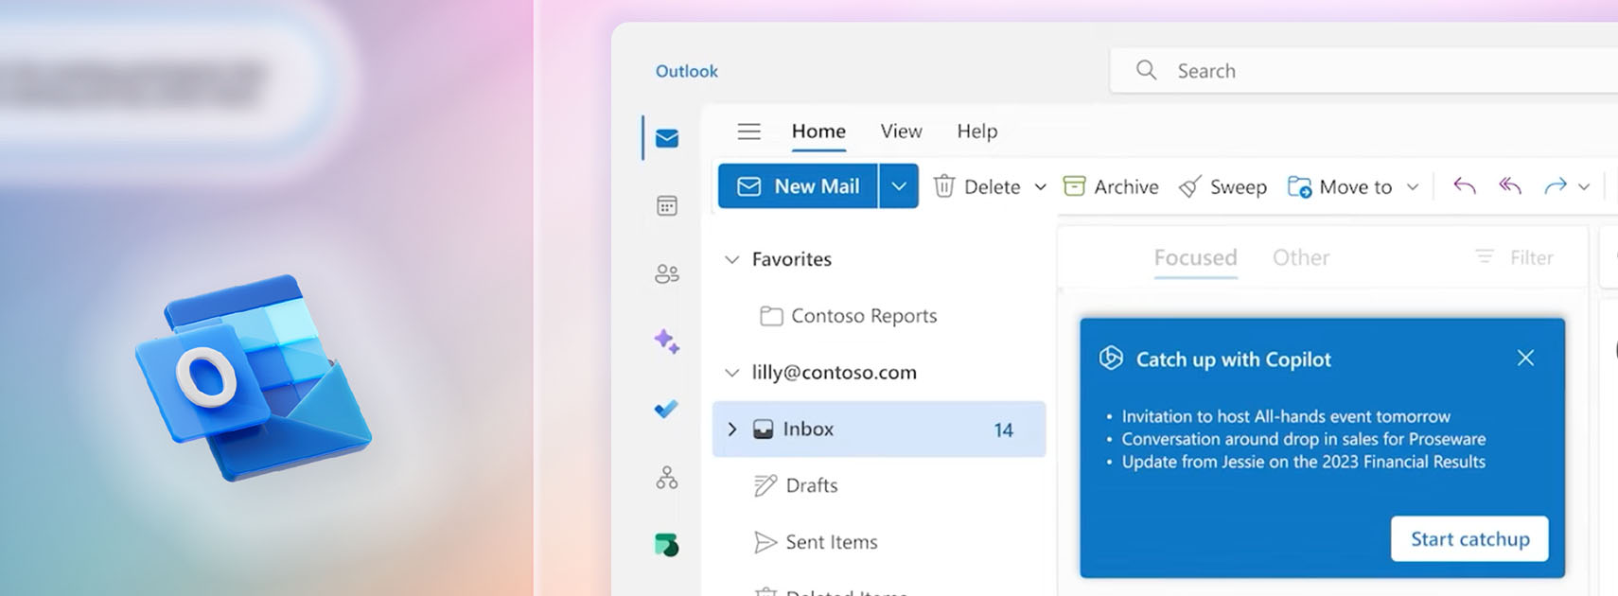Open the Move to dropdown chevron
The width and height of the screenshot is (1618, 596).
point(1413,187)
